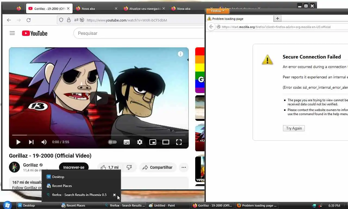Image resolution: width=348 pixels, height=209 pixels.
Task: Enable miniplayer mode
Action: [153, 142]
